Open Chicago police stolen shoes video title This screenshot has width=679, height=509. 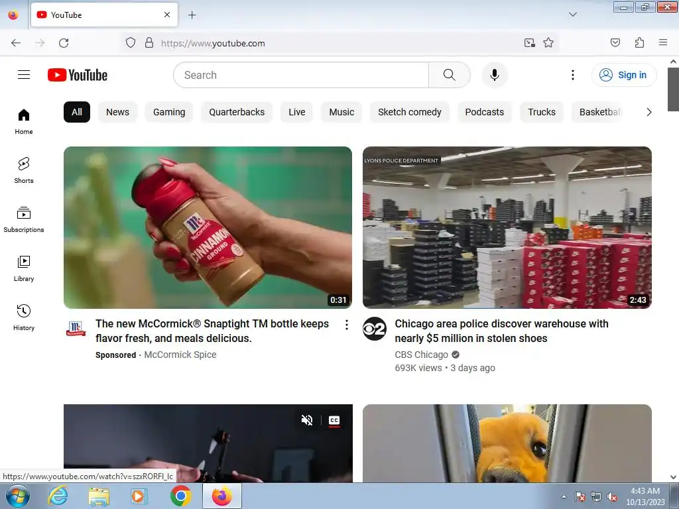pyautogui.click(x=501, y=331)
